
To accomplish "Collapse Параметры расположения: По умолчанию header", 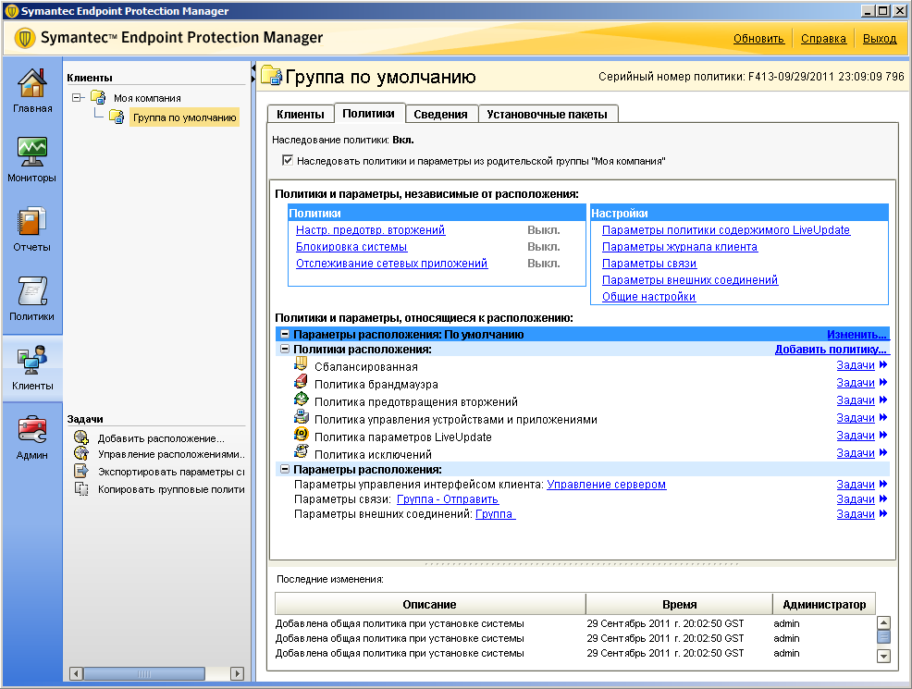I will pos(285,335).
